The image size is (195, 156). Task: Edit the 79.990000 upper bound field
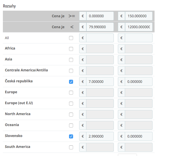[100, 27]
